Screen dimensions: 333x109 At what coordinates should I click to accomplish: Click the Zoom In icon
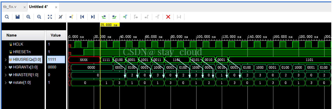(x=28, y=17)
